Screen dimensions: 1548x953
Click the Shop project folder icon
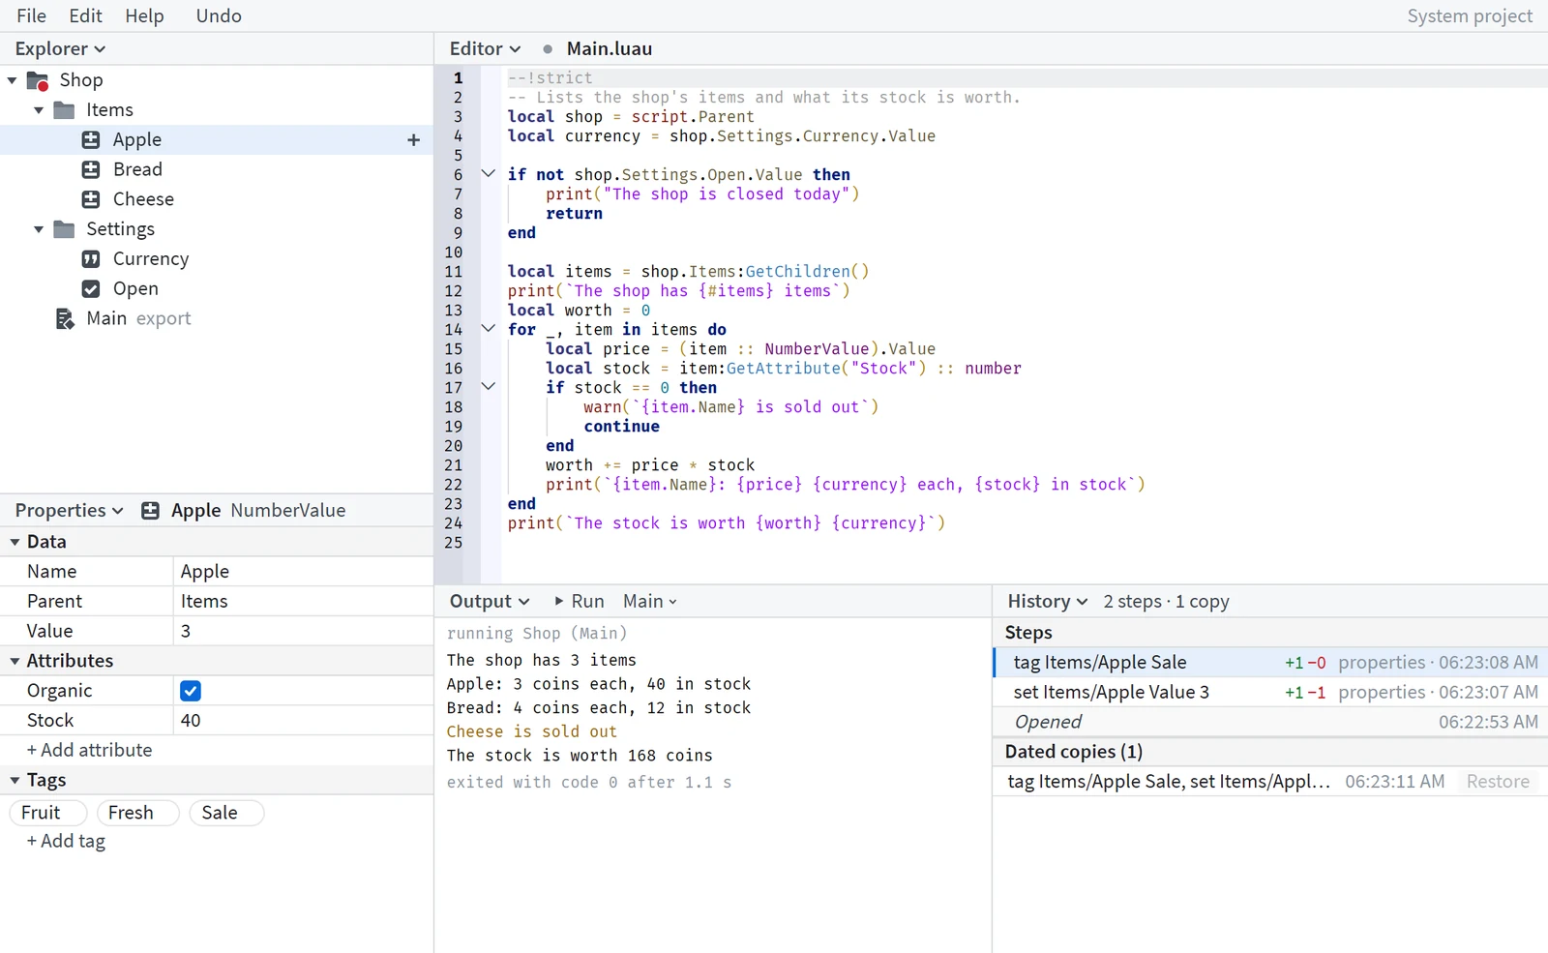pyautogui.click(x=38, y=80)
